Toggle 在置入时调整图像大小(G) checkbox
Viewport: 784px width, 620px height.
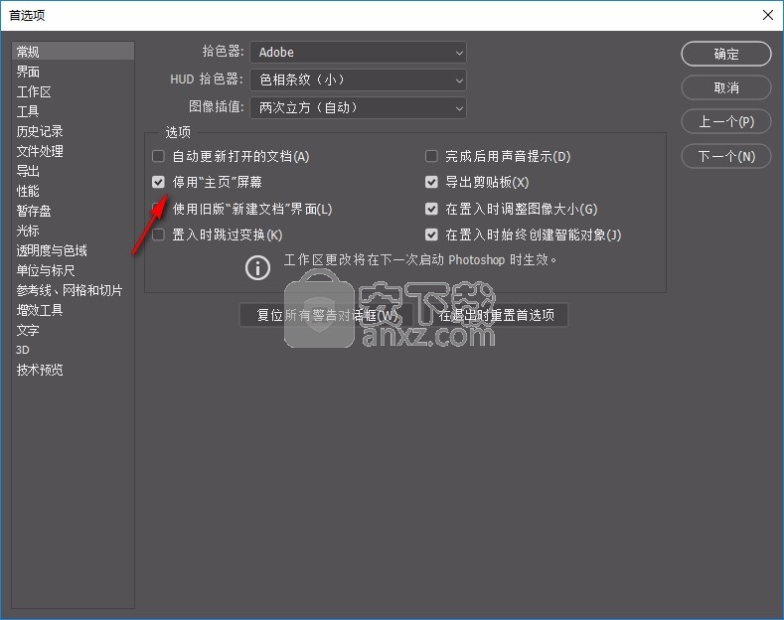[x=431, y=209]
